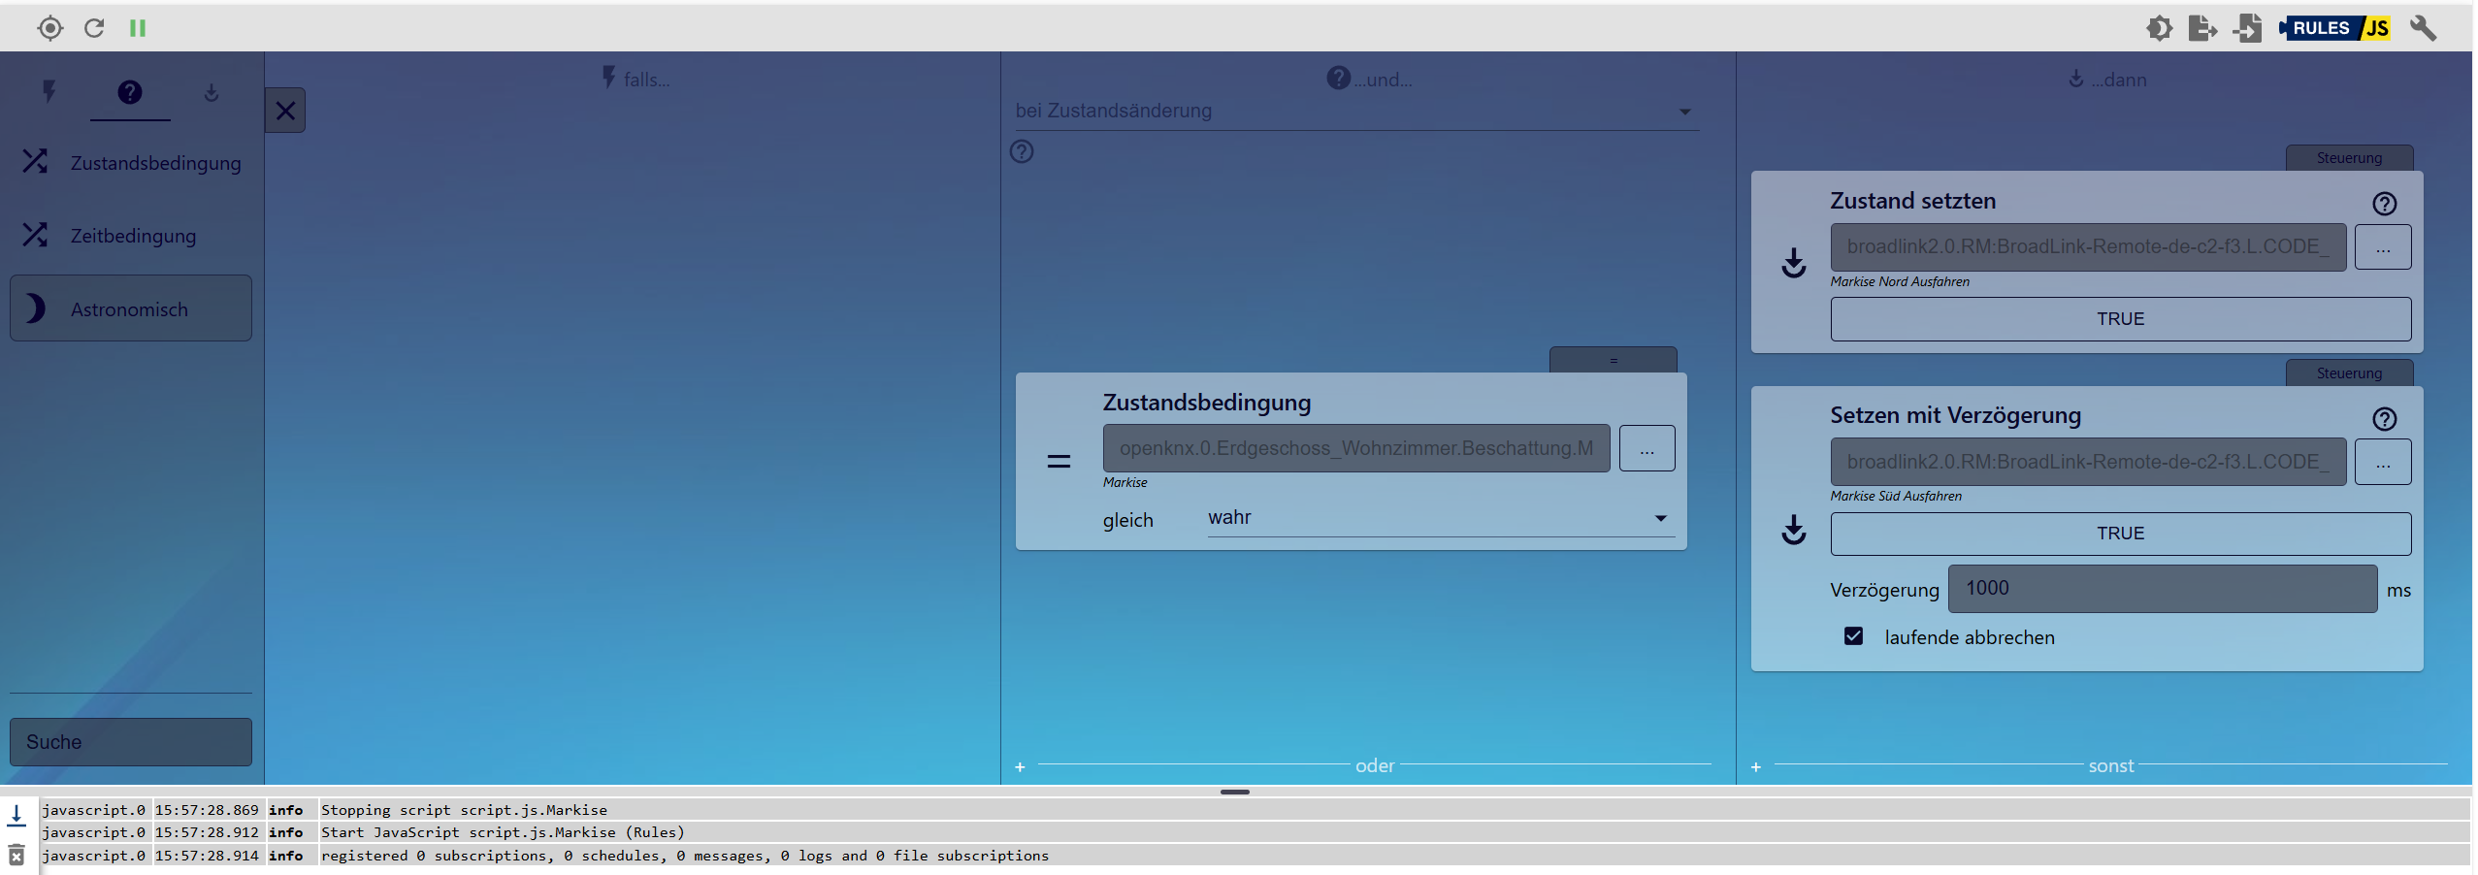The height and width of the screenshot is (875, 2478).
Task: Open the wrench settings icon
Action: pos(2423,28)
